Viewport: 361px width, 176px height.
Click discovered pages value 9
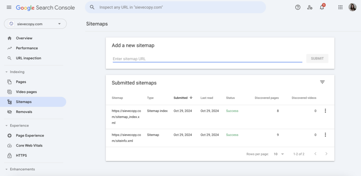[278, 135]
